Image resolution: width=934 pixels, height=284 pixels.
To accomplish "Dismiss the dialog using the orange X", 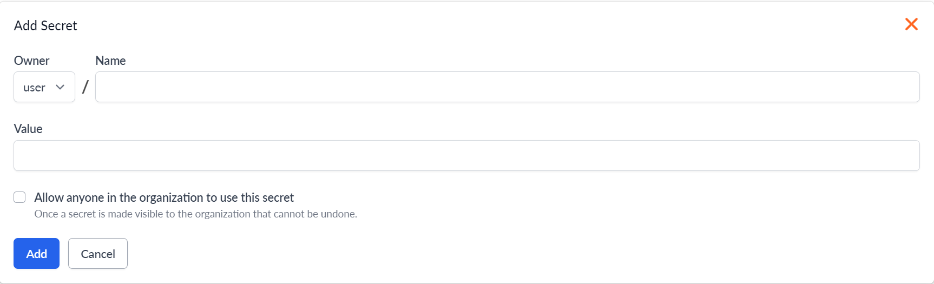I will pyautogui.click(x=911, y=24).
